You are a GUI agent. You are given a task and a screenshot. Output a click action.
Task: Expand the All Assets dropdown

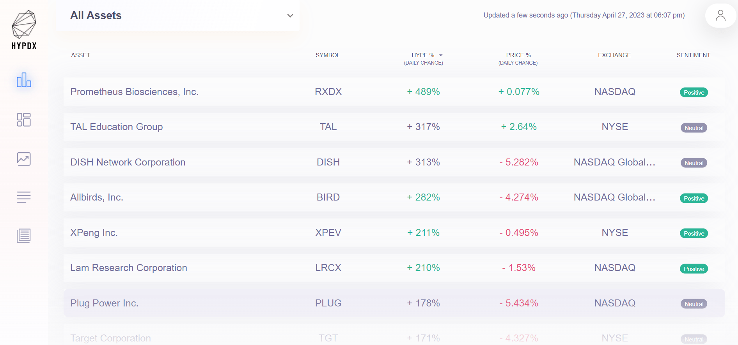[178, 16]
